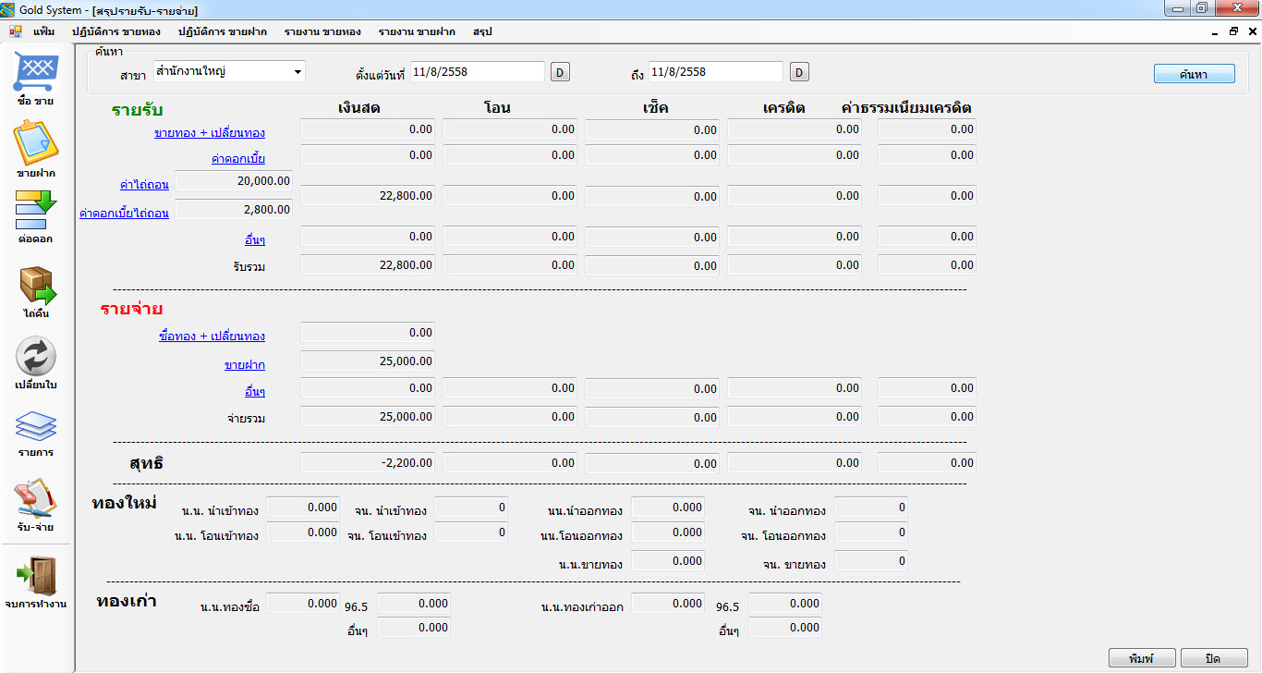Open the ขายทอง + เปลี่ยนทอง link
The image size is (1262, 673).
(x=210, y=133)
